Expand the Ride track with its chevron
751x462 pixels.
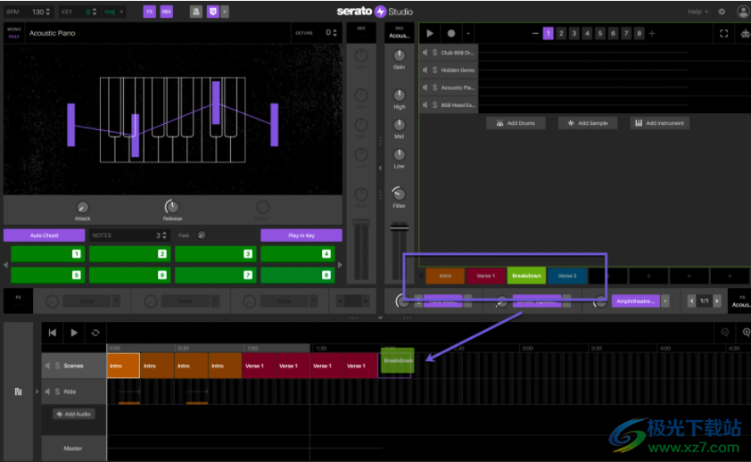pos(37,392)
